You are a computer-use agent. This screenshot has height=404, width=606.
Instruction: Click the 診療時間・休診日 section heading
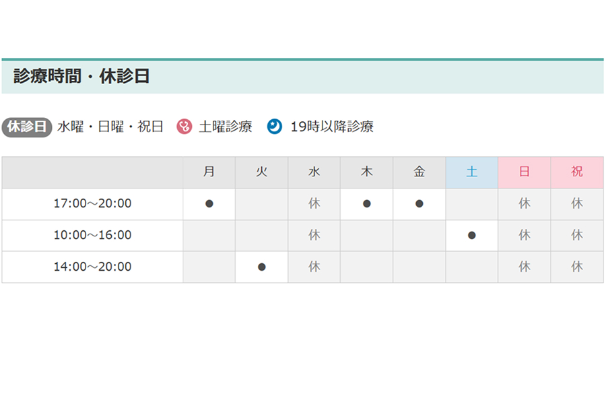81,76
